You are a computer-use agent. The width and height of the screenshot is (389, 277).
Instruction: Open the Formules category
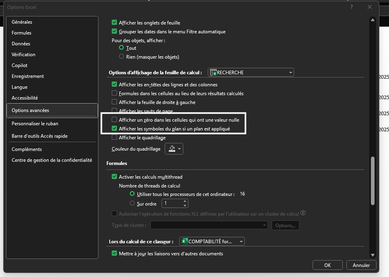click(22, 33)
